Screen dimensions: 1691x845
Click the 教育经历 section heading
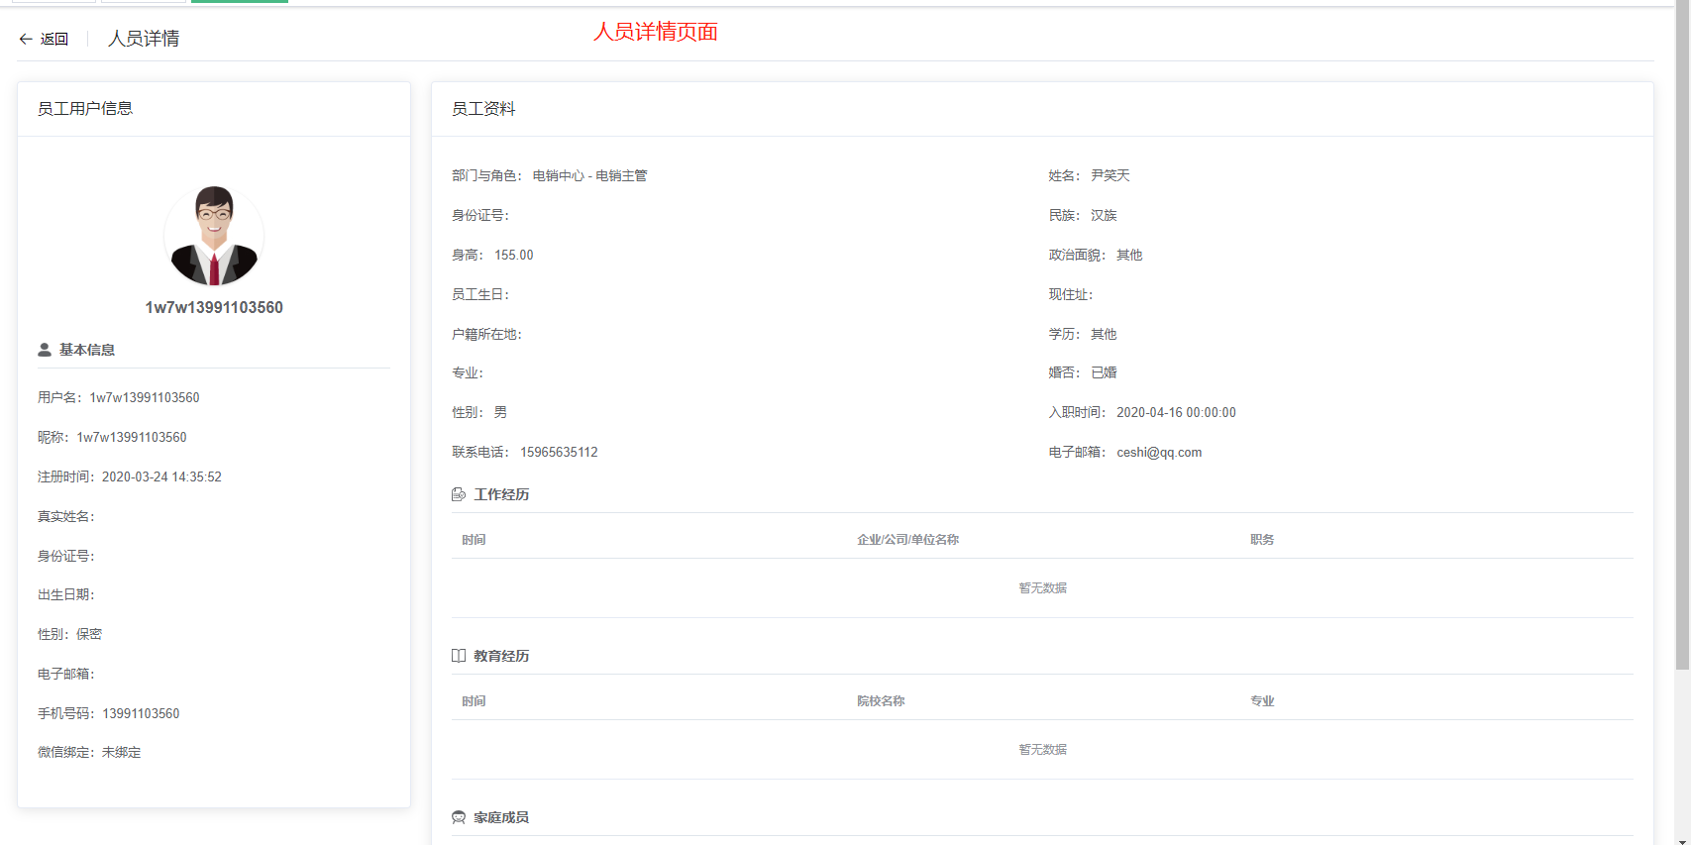pyautogui.click(x=501, y=656)
